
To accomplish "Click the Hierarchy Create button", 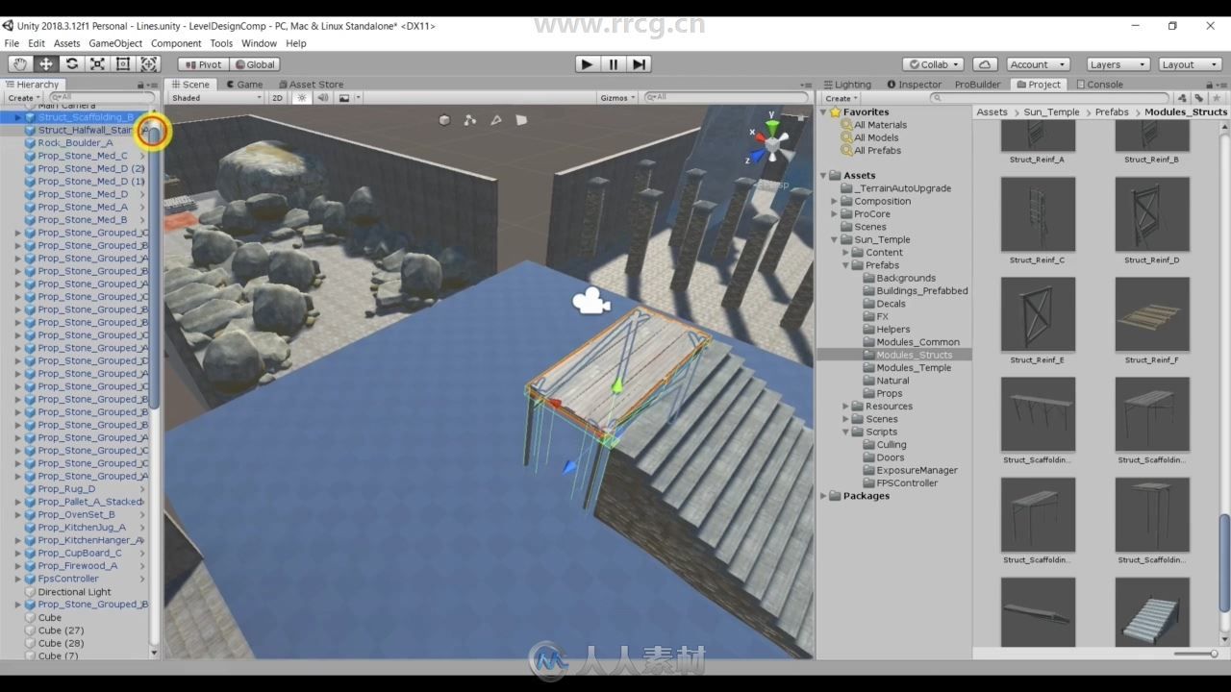I will (22, 98).
